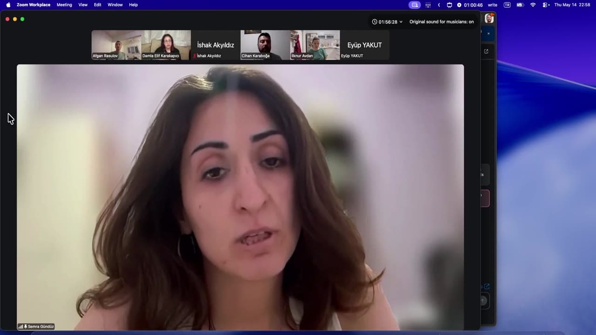
Task: Open the Zoom Workplace app menu
Action: (34, 5)
